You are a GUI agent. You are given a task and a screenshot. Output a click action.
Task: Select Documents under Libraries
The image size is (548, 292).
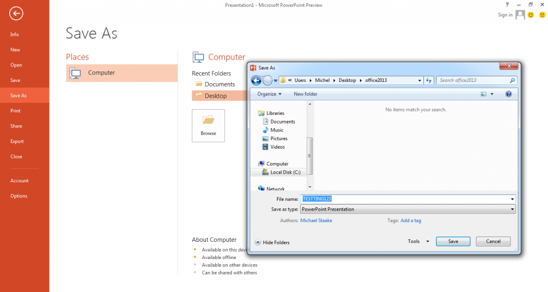click(283, 122)
